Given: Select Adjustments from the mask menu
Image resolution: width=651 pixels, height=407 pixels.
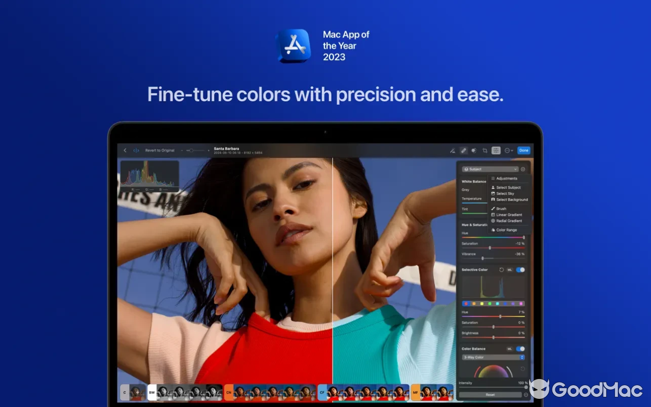Looking at the screenshot, I should [507, 179].
